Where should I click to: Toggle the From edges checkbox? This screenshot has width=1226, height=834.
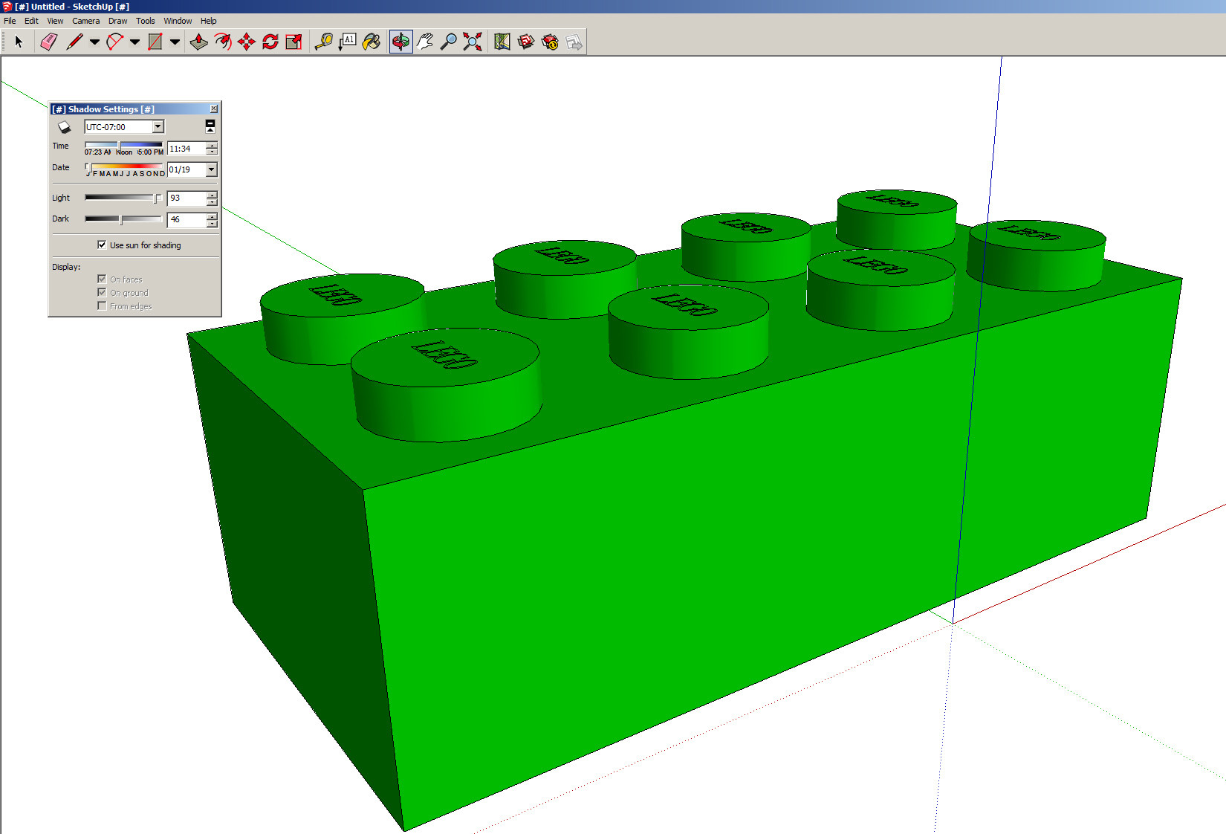[102, 306]
